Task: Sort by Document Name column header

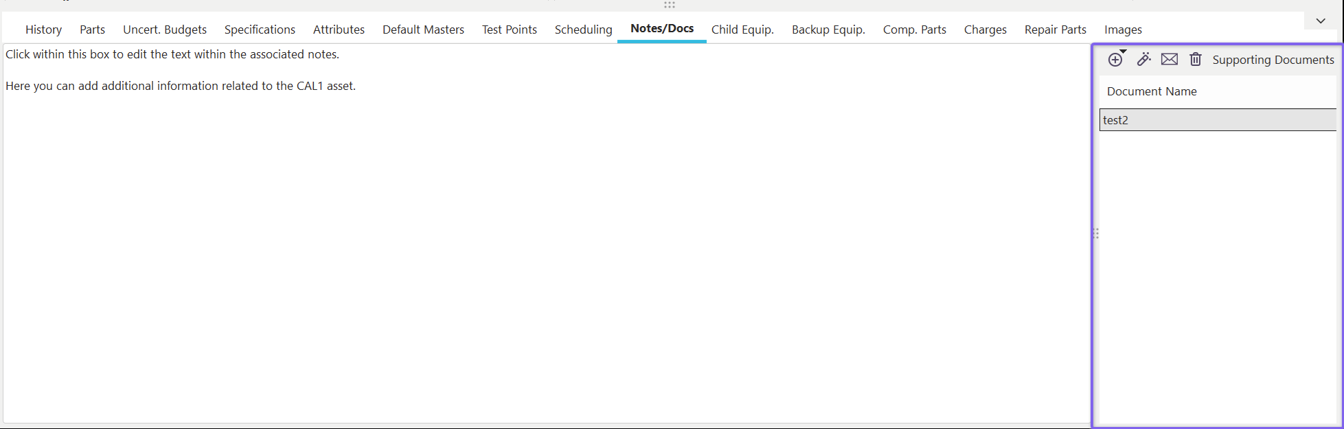Action: [x=1152, y=91]
